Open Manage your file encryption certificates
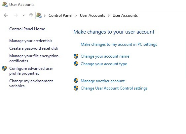This screenshot has width=186, height=134. point(34,58)
